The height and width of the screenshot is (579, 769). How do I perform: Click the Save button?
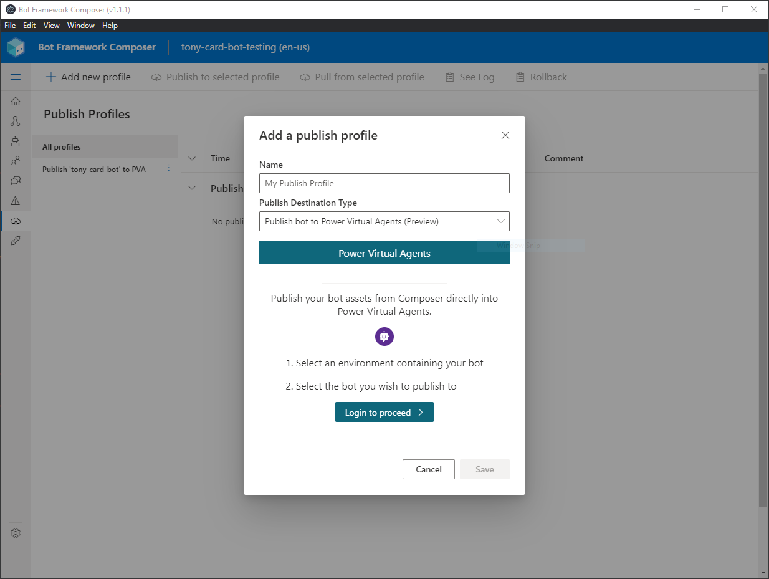(x=485, y=469)
